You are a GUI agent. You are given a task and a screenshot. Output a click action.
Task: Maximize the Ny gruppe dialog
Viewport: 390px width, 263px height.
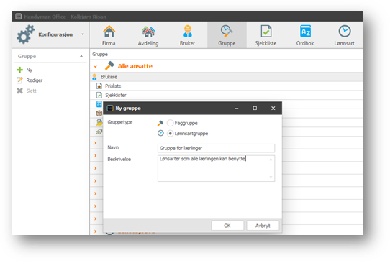pos(255,108)
